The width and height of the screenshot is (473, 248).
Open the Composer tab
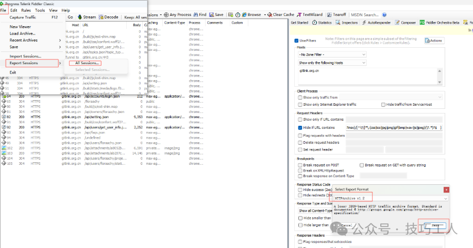406,23
